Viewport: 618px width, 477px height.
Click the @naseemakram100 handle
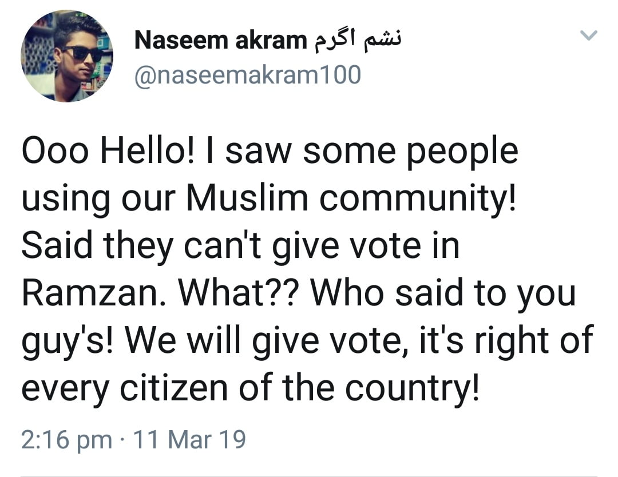point(247,74)
